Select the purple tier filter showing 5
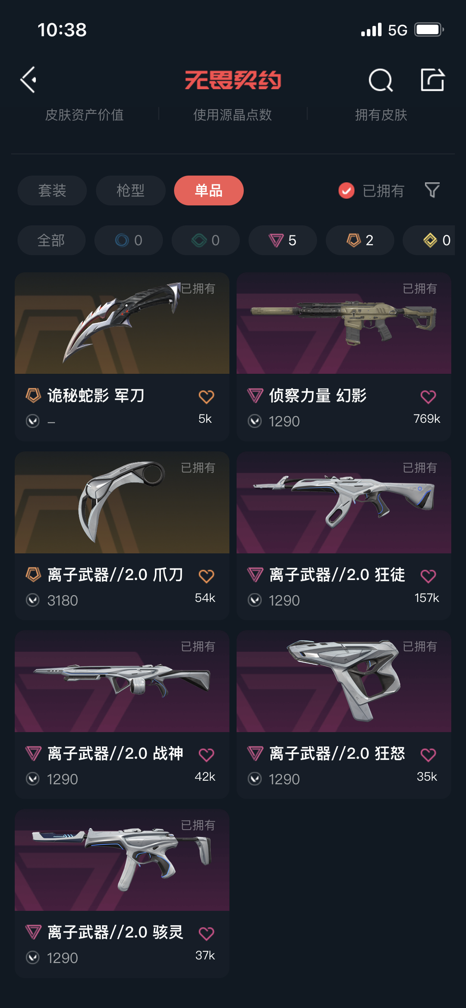Image resolution: width=466 pixels, height=1008 pixels. (283, 240)
